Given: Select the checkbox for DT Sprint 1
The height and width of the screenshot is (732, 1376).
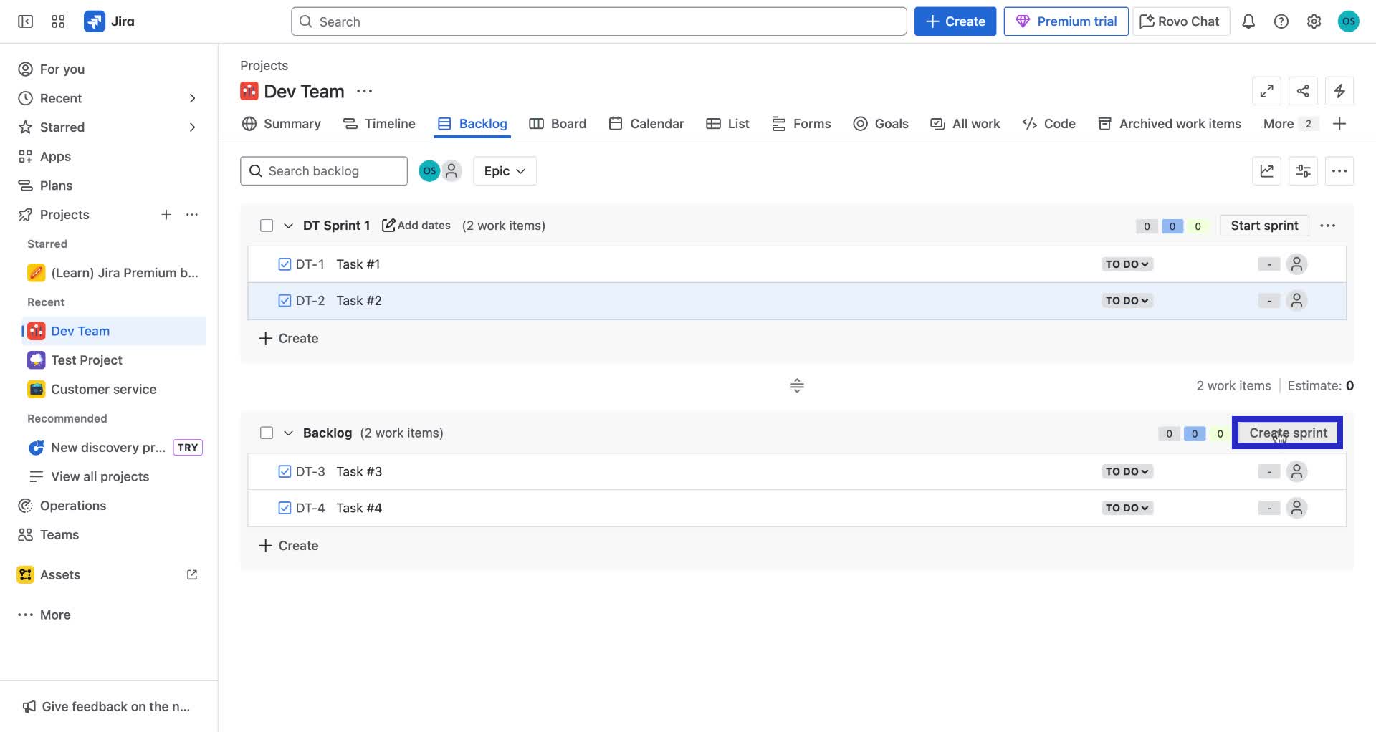Looking at the screenshot, I should pos(266,225).
